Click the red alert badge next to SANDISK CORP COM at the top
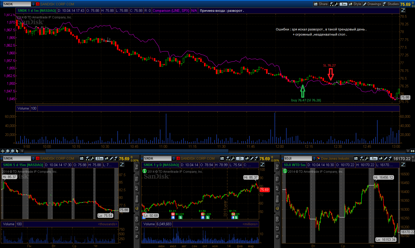Image resolution: width=415 pixels, height=248 pixels. [x=38, y=4]
